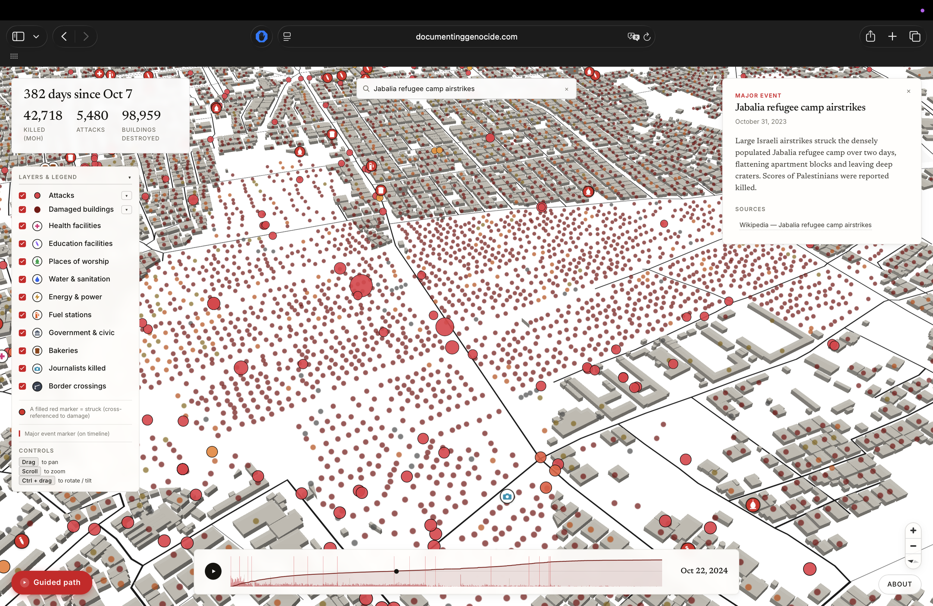Click the Damaged buildings dark red swatch
Screen dimensions: 933x606
click(37, 209)
